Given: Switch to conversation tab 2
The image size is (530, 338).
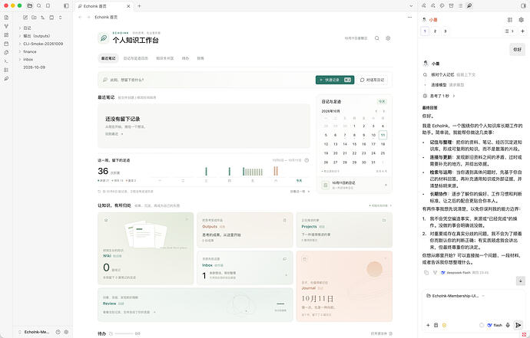Looking at the screenshot, I should point(435,31).
